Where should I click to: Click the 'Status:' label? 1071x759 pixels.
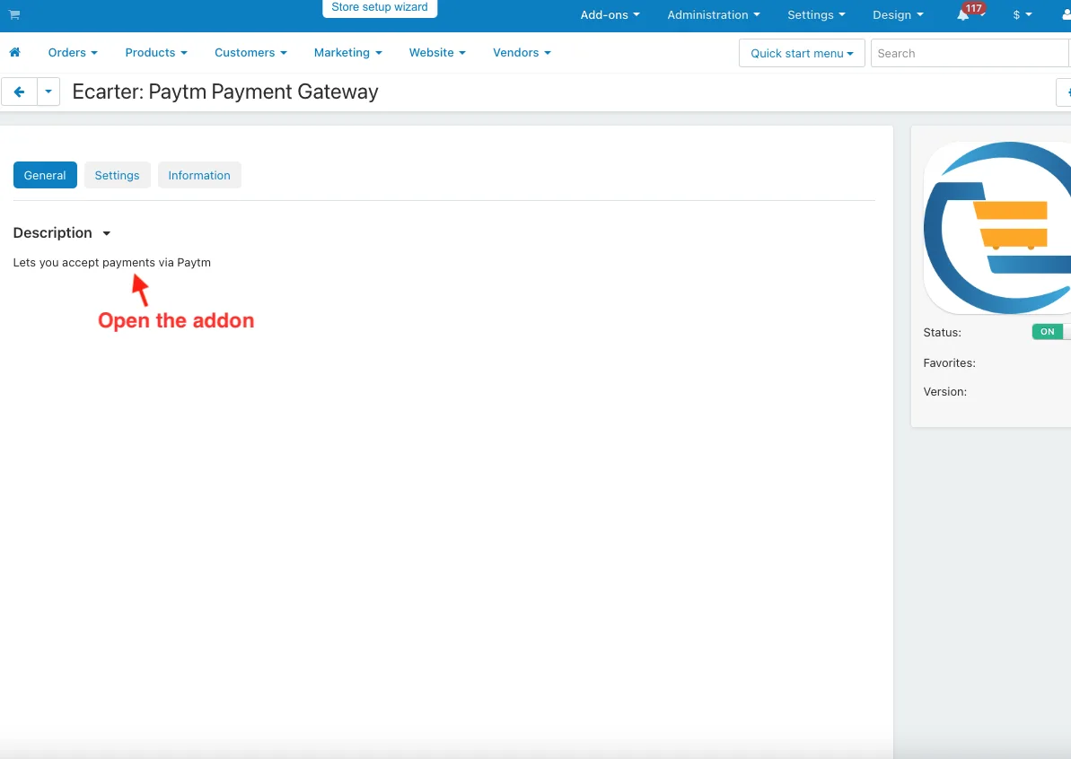click(x=942, y=333)
